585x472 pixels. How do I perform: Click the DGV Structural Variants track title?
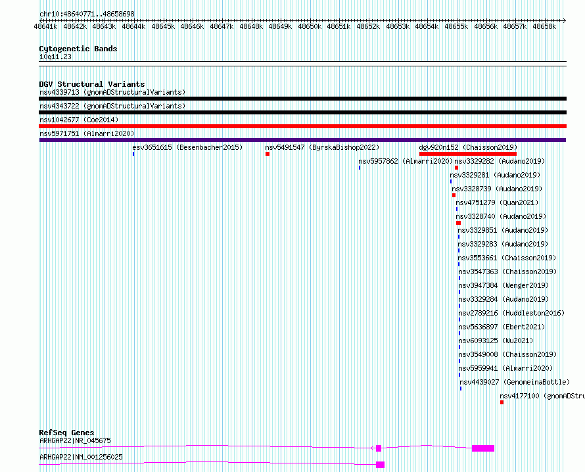[x=92, y=84]
